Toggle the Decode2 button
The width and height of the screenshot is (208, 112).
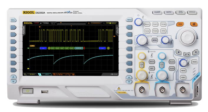pos(172,68)
